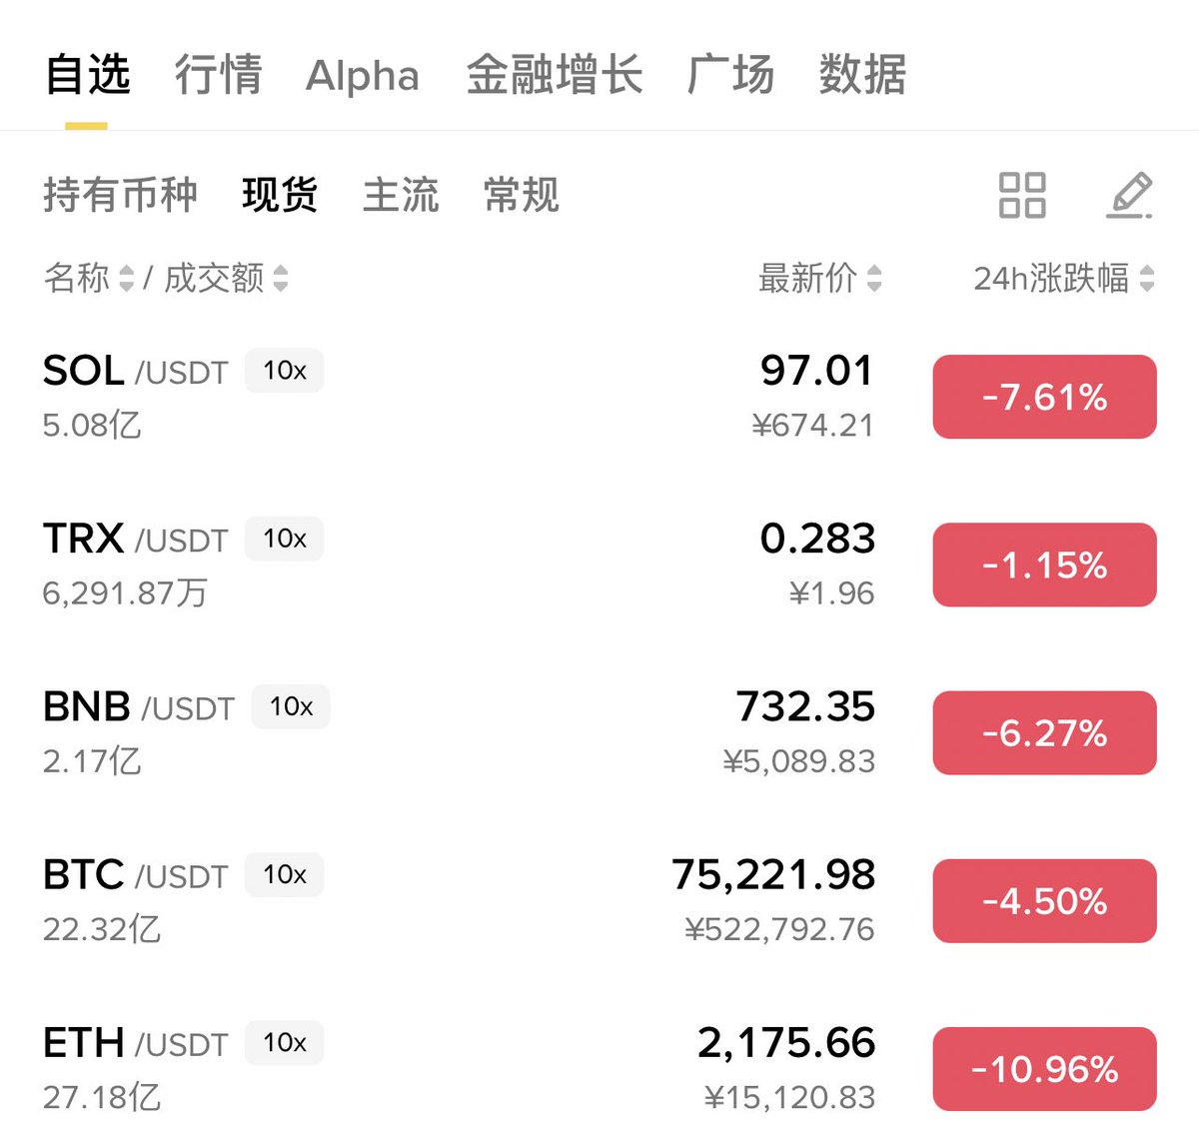The width and height of the screenshot is (1199, 1140).
Task: Open the 数据 data tab
Action: click(x=862, y=75)
